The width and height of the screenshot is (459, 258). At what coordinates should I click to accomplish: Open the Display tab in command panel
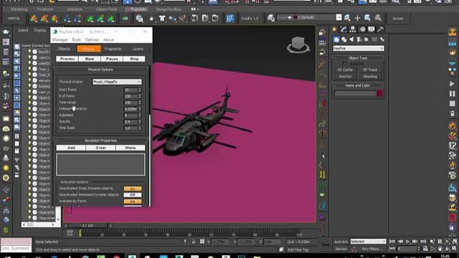372,29
